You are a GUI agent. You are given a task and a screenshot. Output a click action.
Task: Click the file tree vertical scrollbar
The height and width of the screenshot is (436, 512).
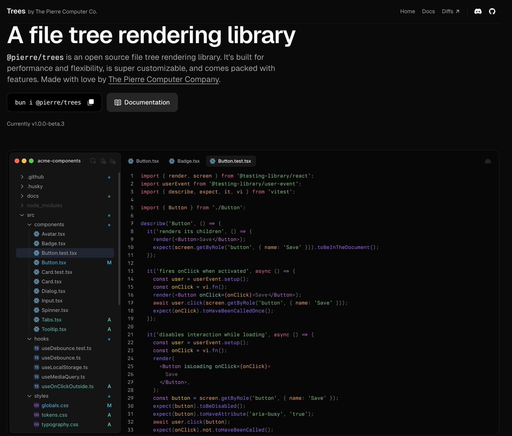[x=119, y=239]
